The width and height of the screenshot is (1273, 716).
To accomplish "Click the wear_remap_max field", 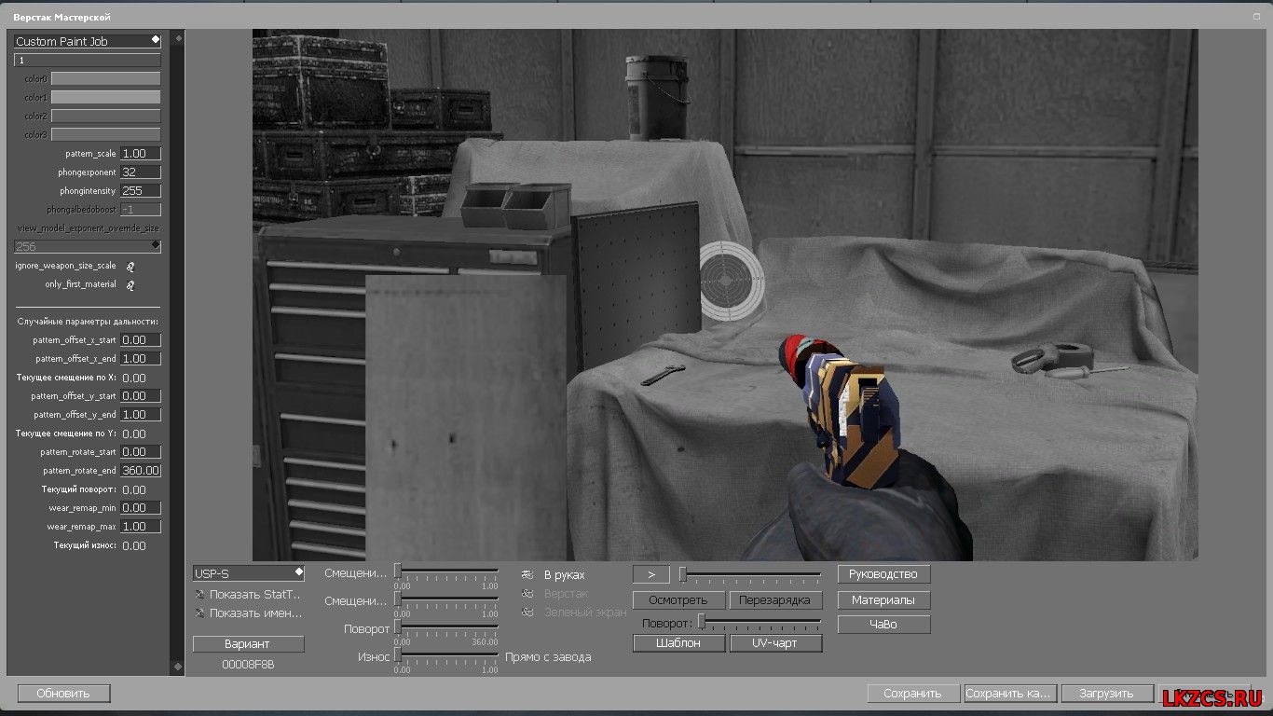I will coord(141,527).
